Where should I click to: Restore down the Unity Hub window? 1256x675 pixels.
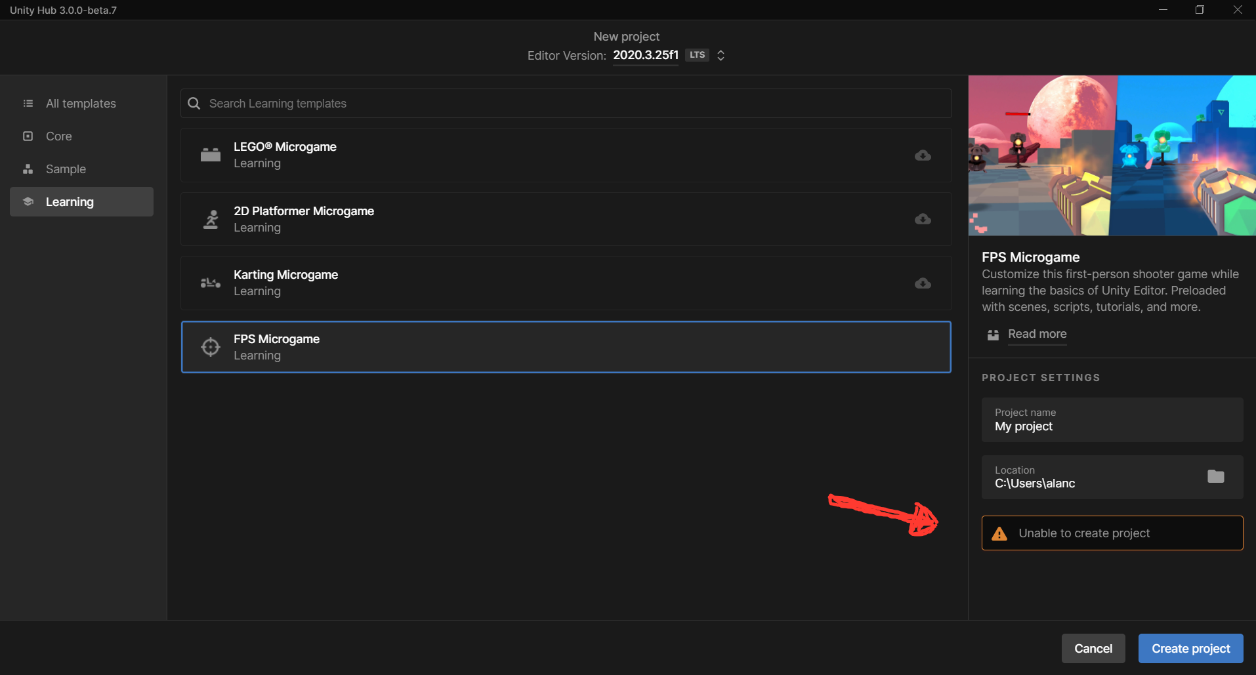tap(1200, 10)
